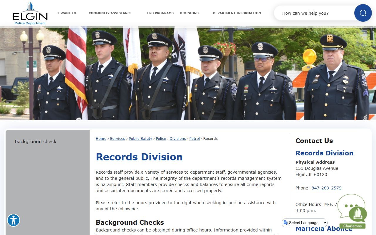This screenshot has height=235, width=376.
Task: Click the 'Elgin, IL 60120' address line
Action: tap(311, 174)
